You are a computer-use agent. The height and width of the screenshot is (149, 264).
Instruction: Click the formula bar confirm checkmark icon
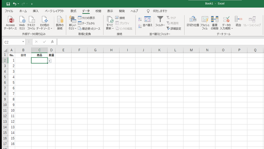(44, 42)
